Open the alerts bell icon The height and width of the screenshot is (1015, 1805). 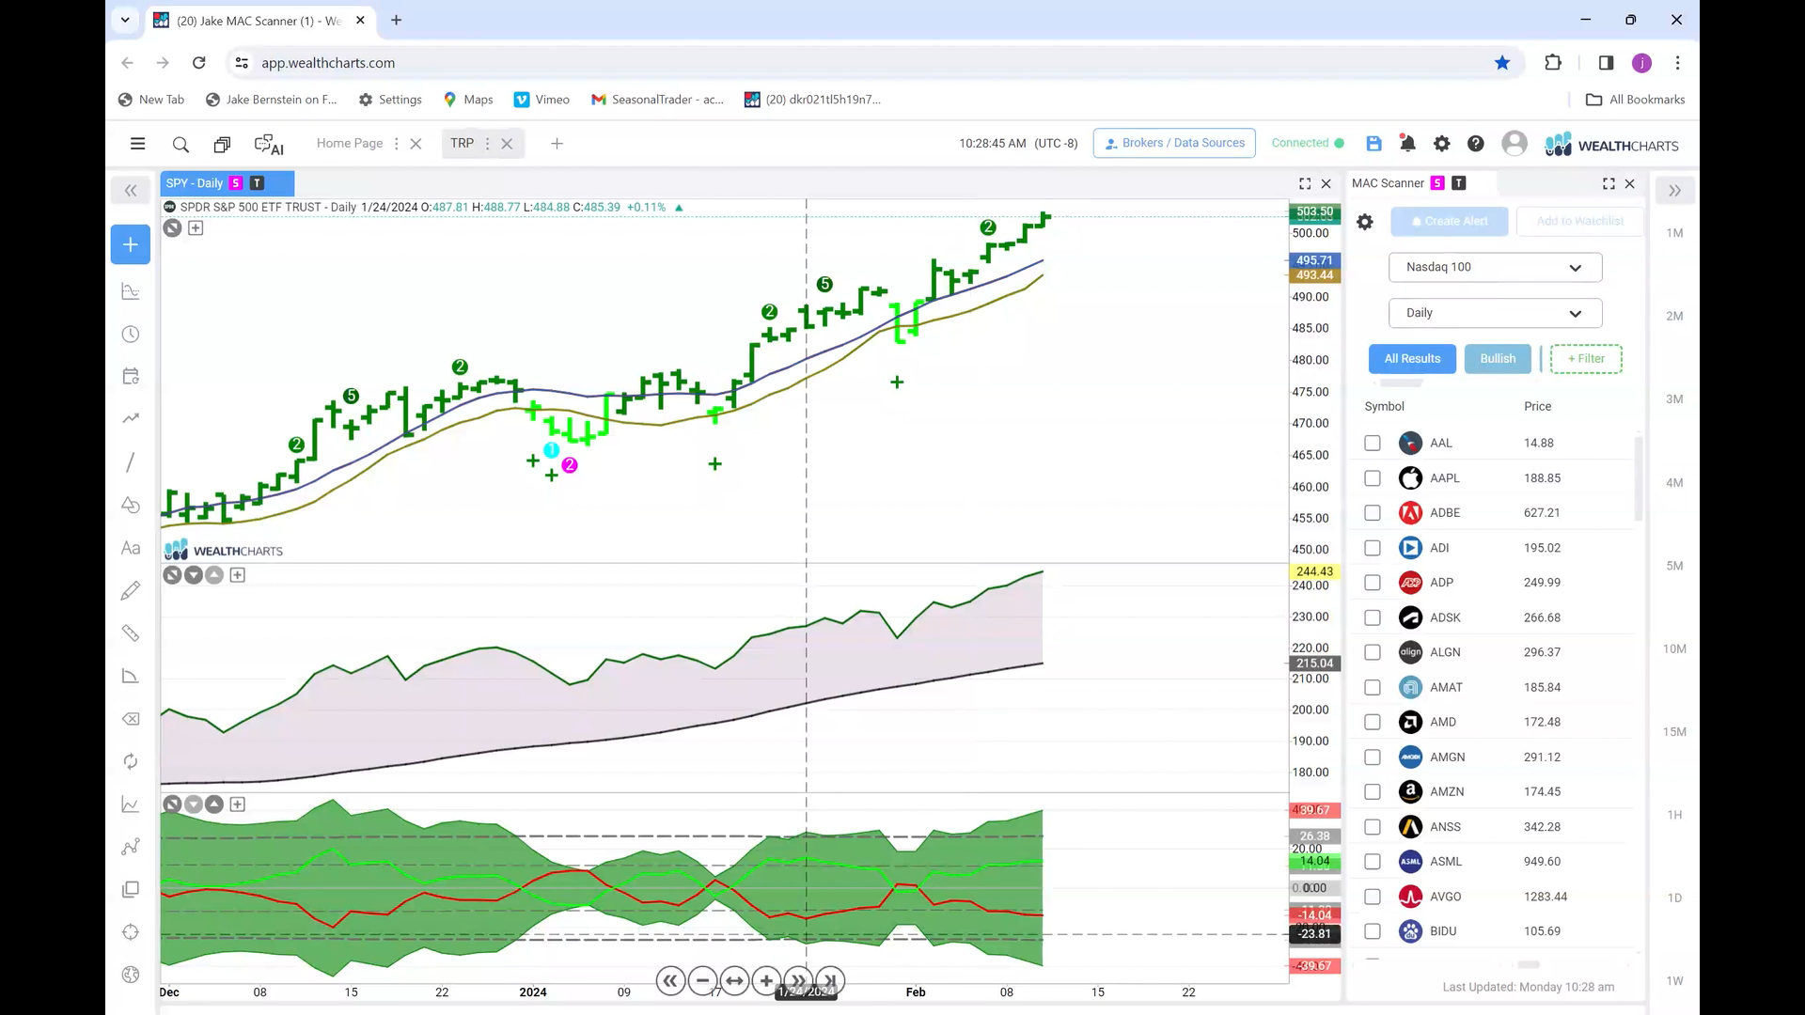point(1407,143)
